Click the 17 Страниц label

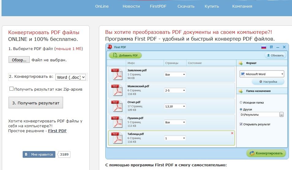(135, 106)
